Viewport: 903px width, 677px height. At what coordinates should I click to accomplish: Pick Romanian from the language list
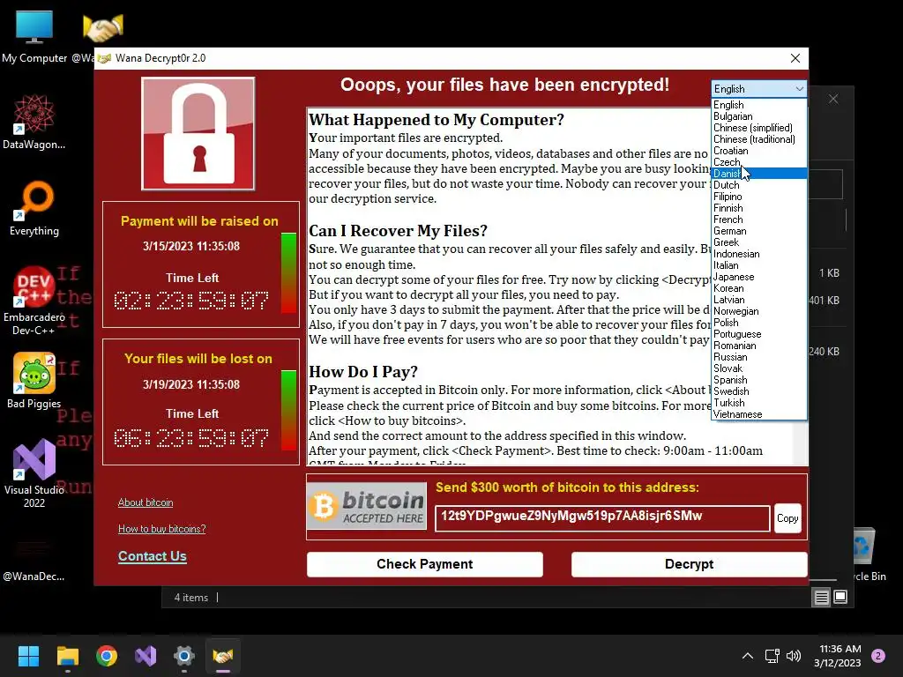[759, 346]
